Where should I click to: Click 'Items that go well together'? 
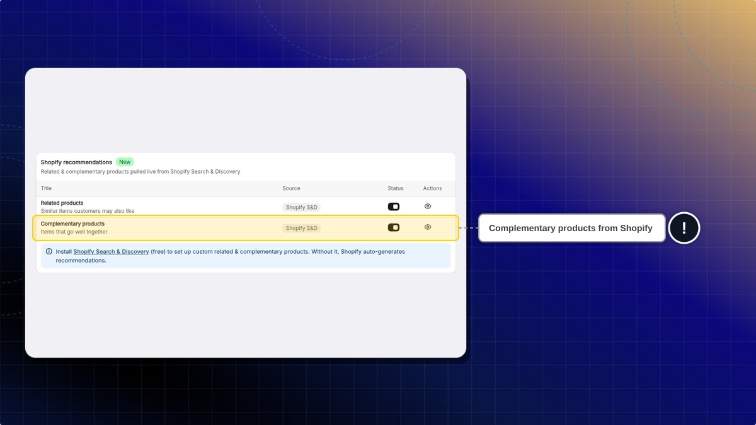(x=74, y=232)
